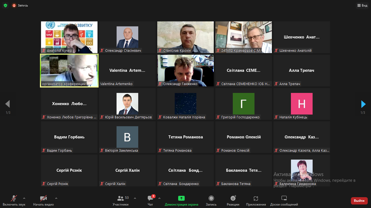The image size is (371, 208).
Task: Click the green encryption shield icon
Action: (x=5, y=5)
